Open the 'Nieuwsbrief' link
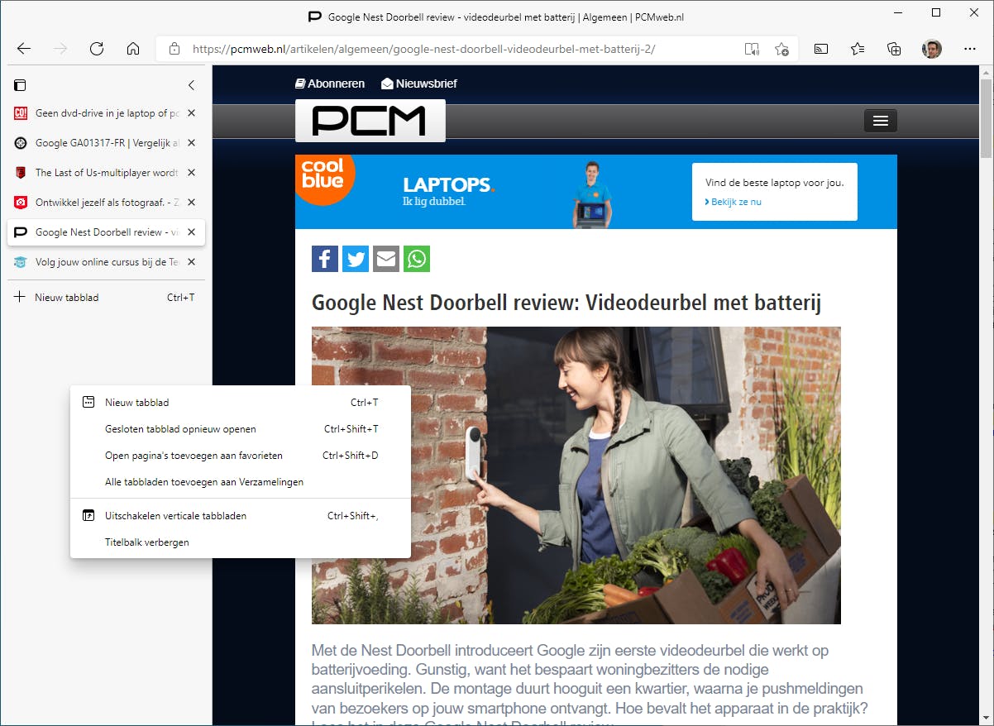 pos(419,84)
